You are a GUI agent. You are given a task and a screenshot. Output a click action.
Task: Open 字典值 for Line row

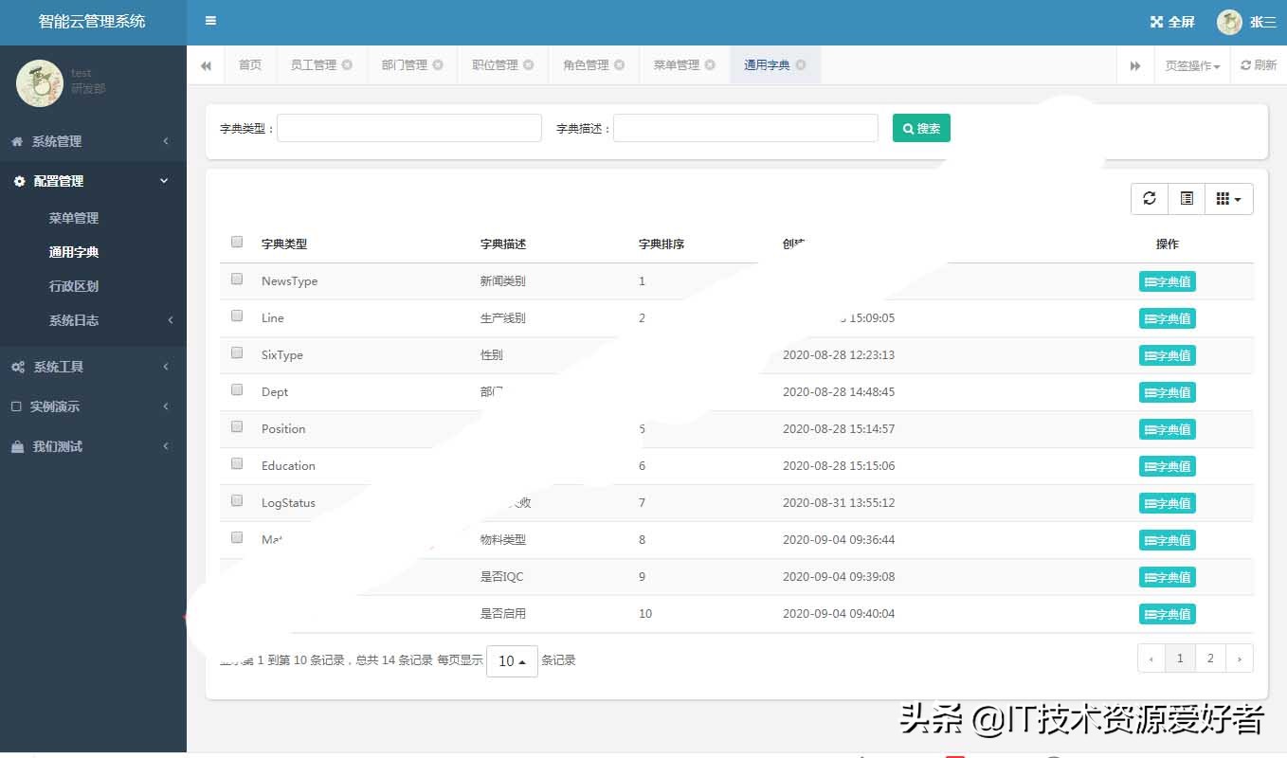pos(1168,318)
